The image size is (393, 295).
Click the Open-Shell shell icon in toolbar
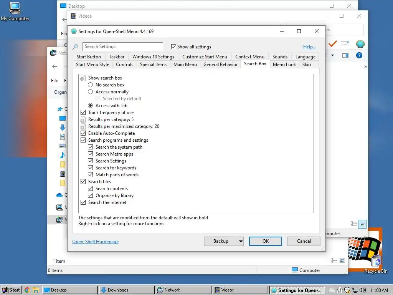point(360,44)
